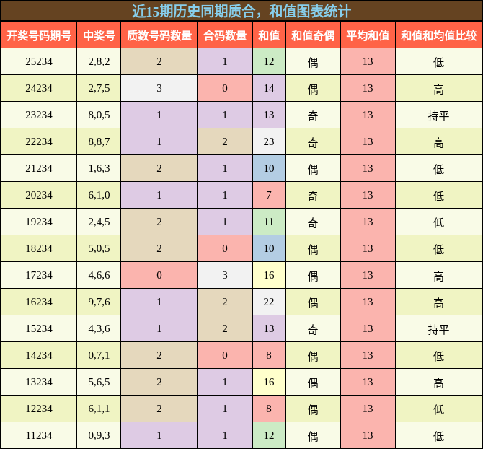The image size is (483, 449).
Task: Click sum value 10 in row 18234
Action: click(x=269, y=248)
